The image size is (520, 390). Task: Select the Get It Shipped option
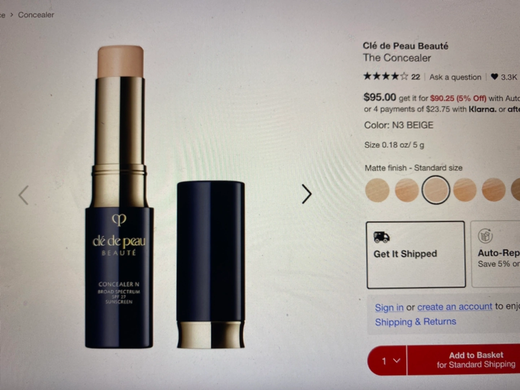416,255
